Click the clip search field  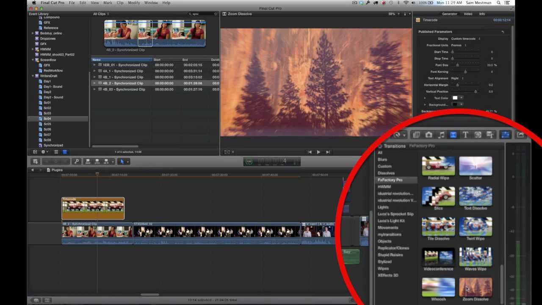203,14
